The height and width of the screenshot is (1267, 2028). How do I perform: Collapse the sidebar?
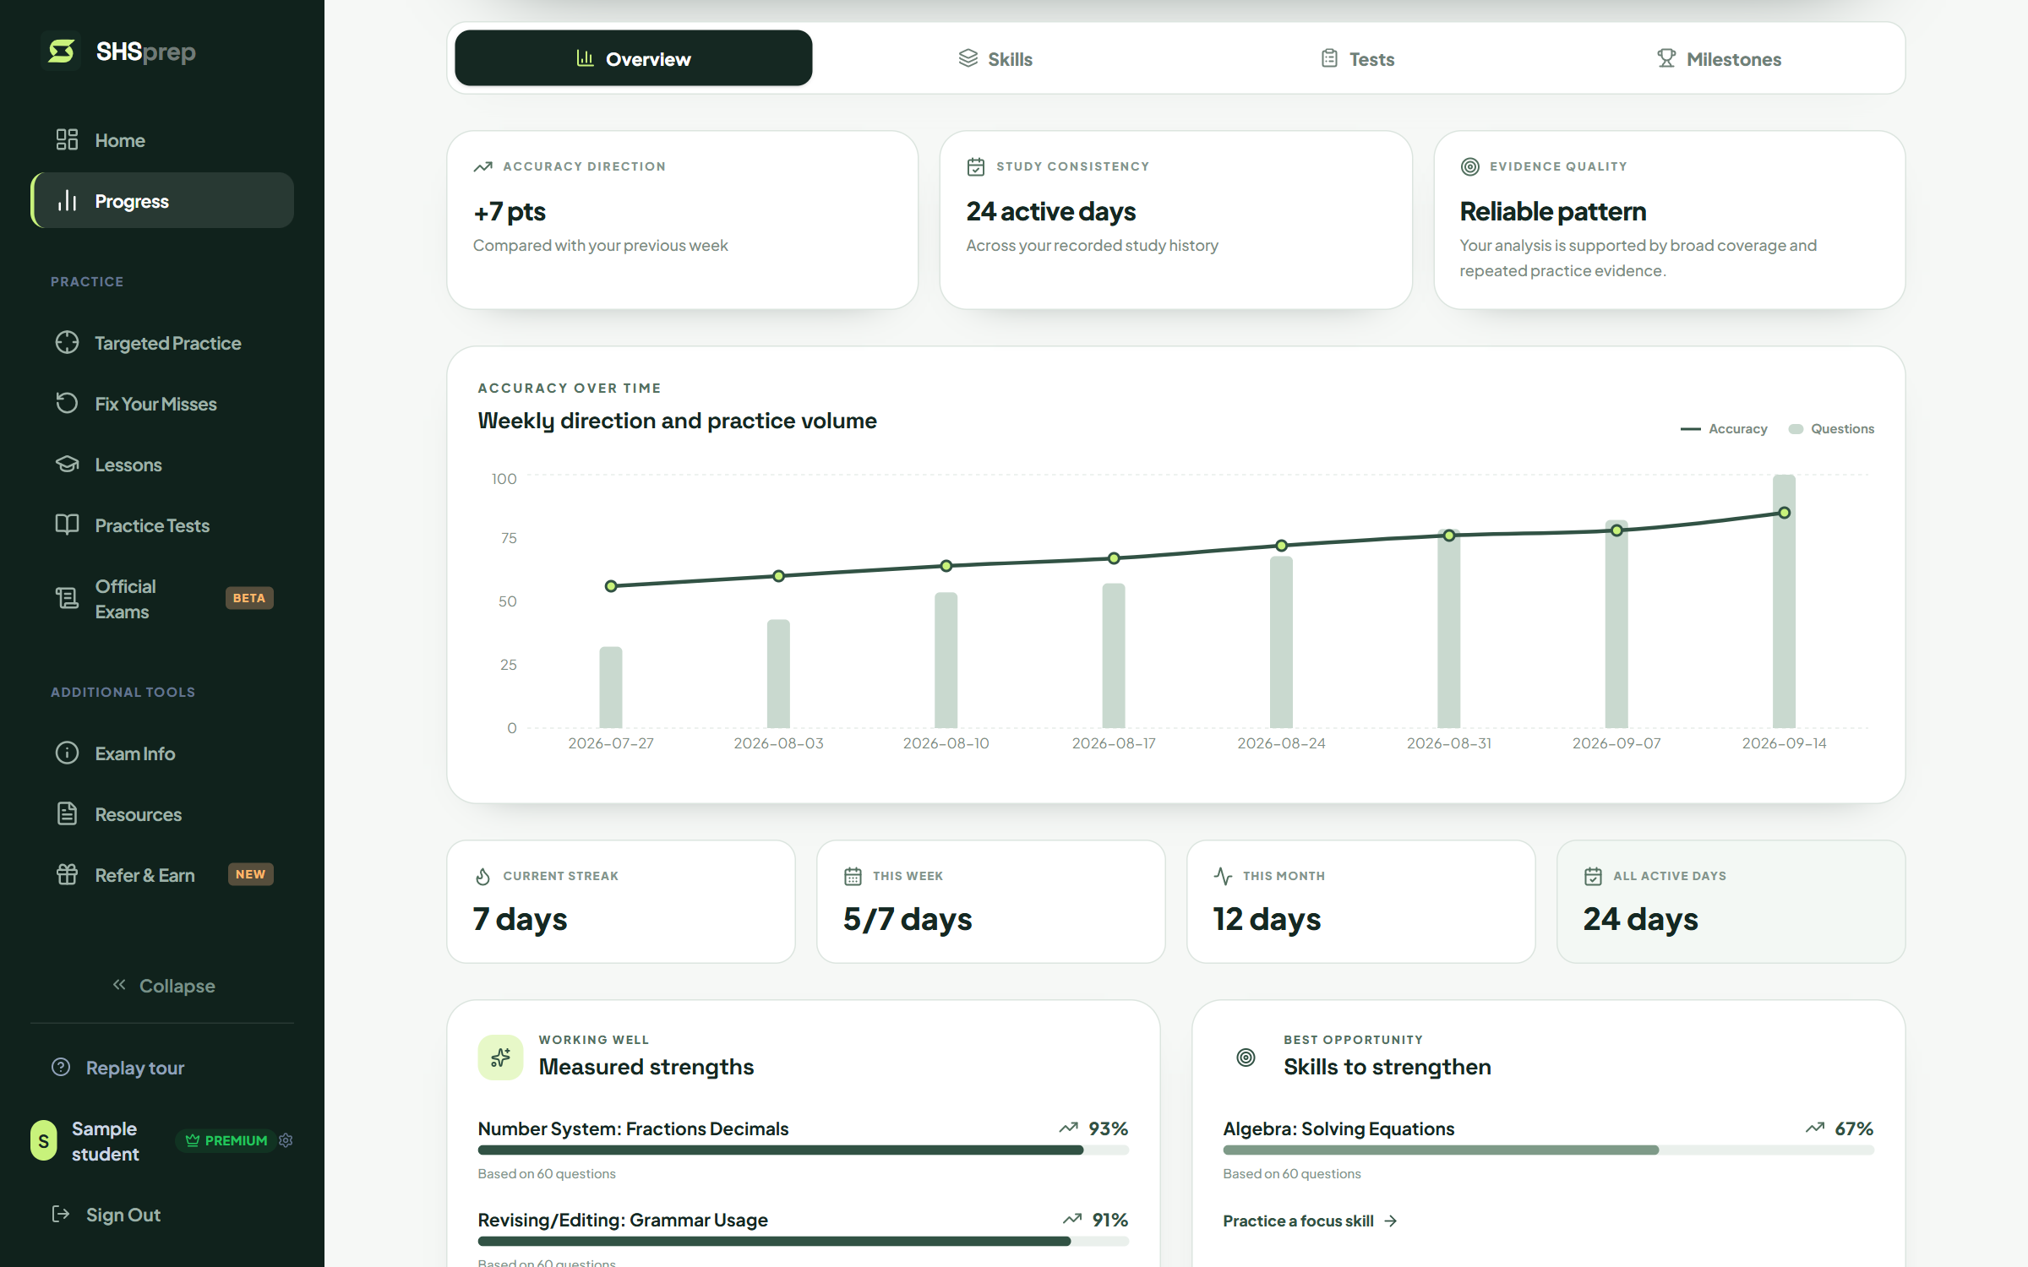point(162,986)
